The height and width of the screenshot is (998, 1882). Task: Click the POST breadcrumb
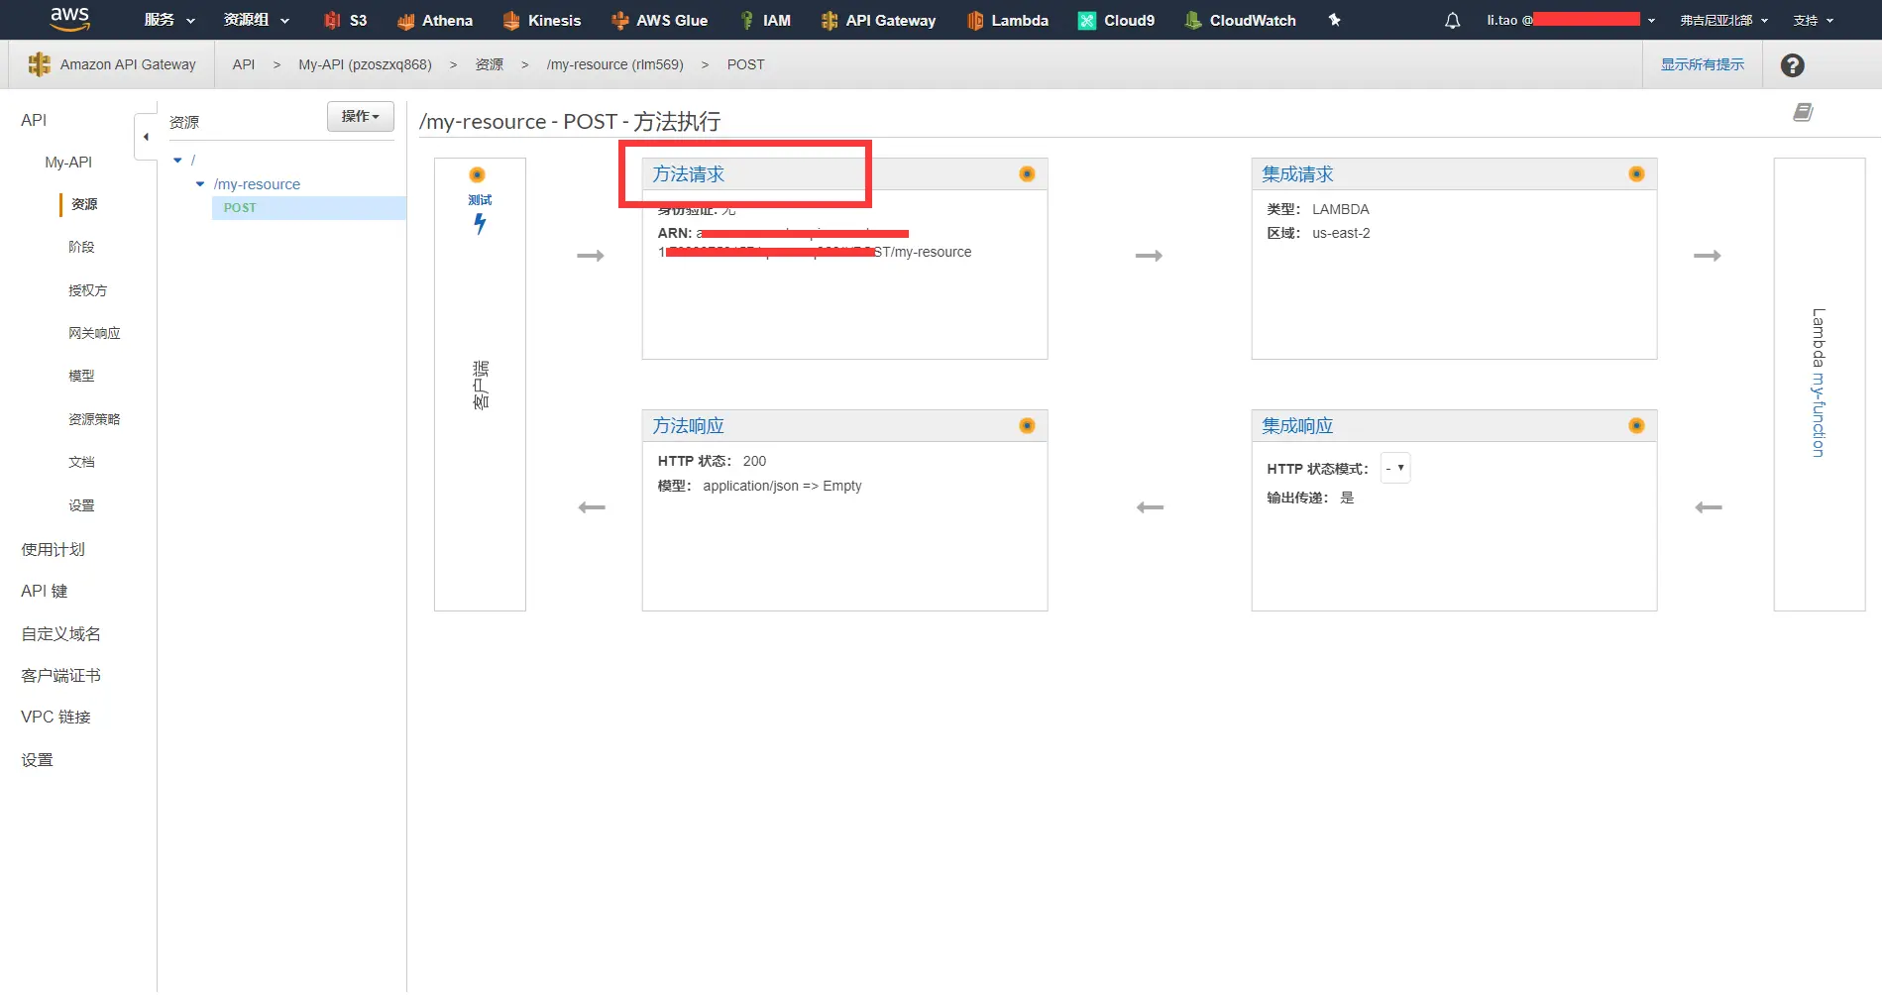tap(745, 64)
